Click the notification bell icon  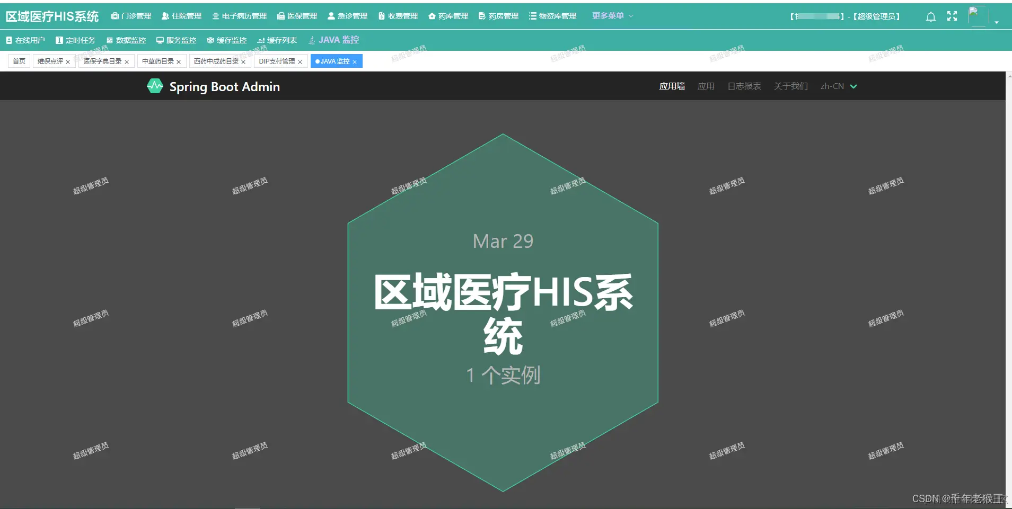930,16
